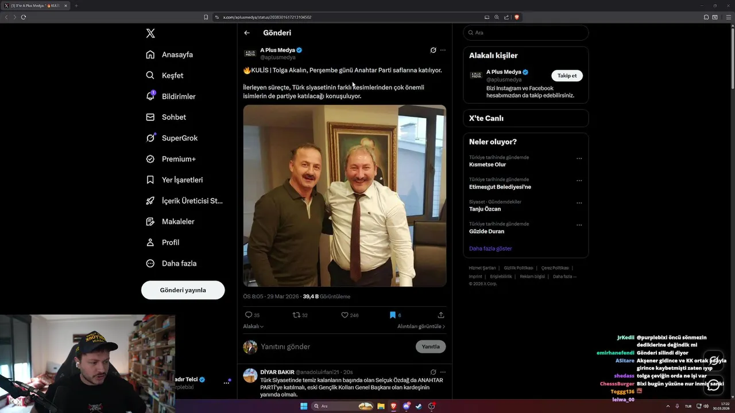This screenshot has width=735, height=413.
Task: Expand the Daha fazla menu
Action: [171, 263]
